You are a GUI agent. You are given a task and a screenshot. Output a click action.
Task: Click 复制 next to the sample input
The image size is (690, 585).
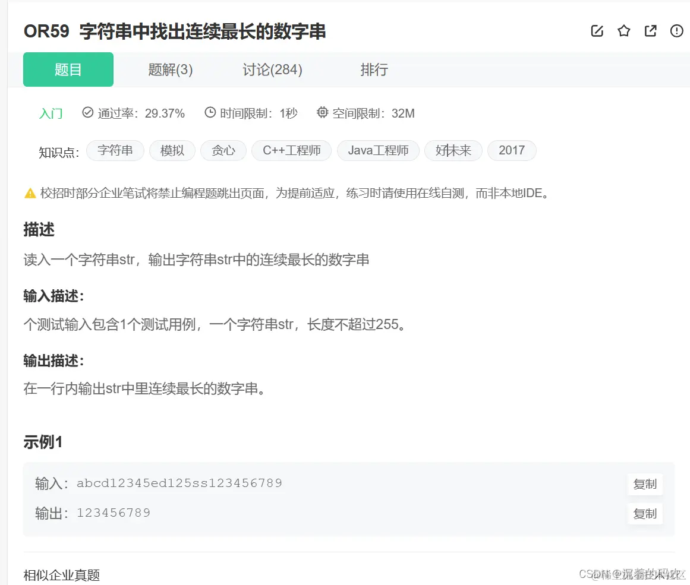coord(645,484)
